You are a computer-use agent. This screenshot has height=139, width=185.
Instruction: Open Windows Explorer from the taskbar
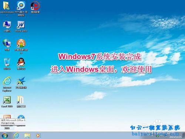(x=27, y=136)
